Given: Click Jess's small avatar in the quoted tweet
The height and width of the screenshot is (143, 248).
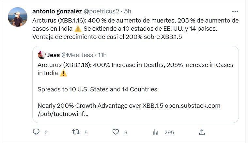Looking at the screenshot, I should click(41, 55).
